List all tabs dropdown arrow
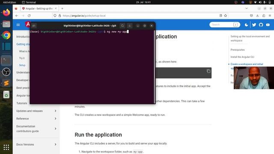 247,9
